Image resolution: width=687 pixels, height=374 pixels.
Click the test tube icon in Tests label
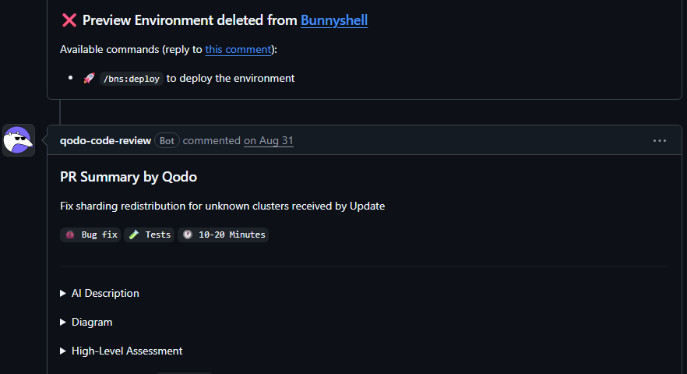point(134,235)
